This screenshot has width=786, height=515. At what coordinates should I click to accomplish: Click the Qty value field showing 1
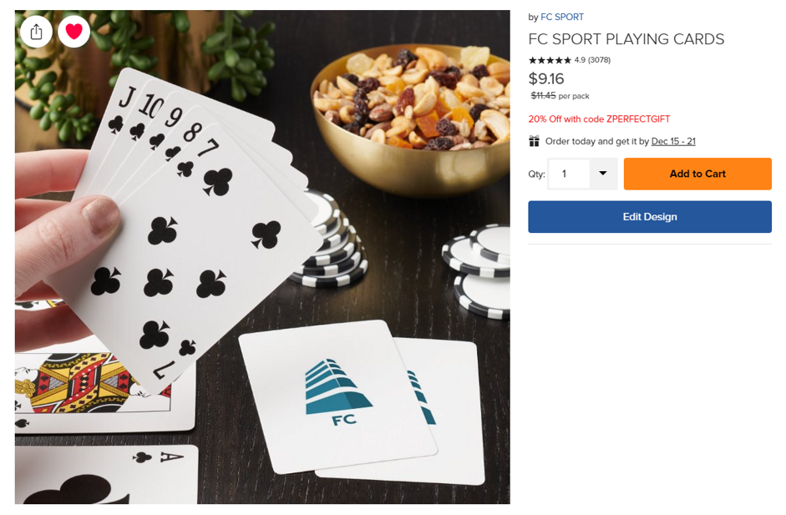[569, 174]
